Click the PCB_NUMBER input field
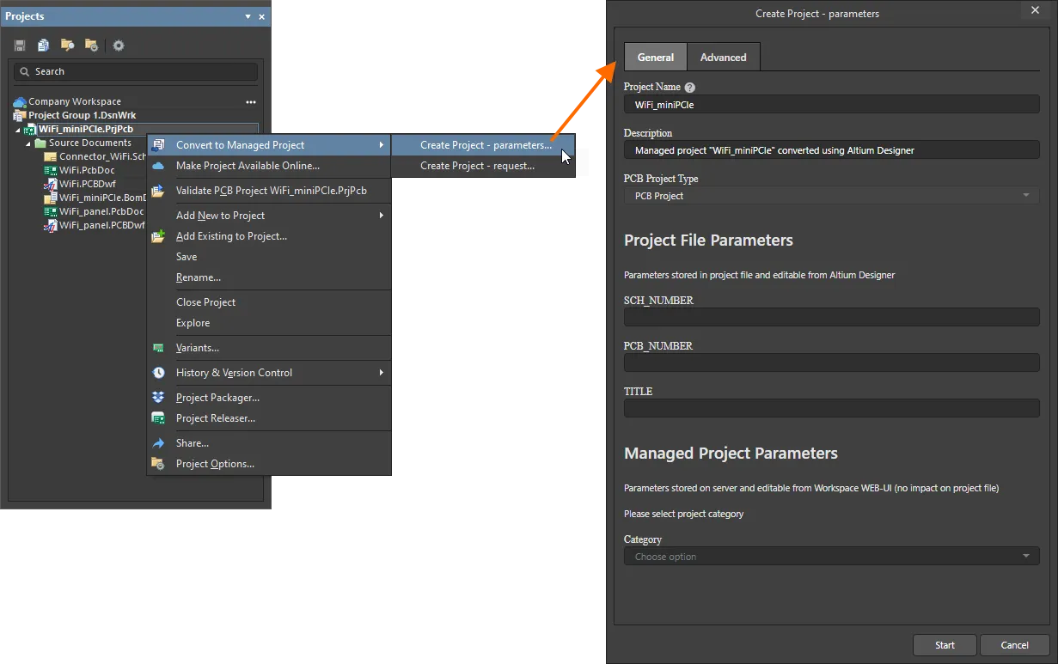1058x664 pixels. point(832,362)
